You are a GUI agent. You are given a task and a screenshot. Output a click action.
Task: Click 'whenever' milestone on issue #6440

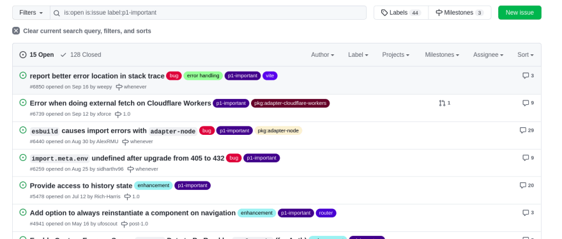(x=138, y=141)
